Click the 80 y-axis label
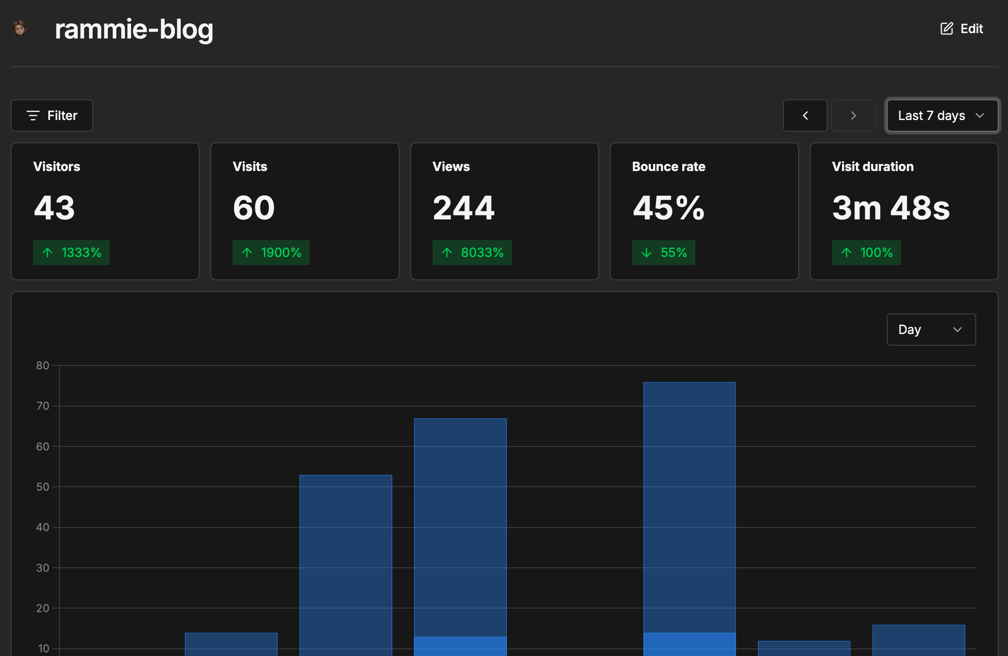 pos(43,365)
